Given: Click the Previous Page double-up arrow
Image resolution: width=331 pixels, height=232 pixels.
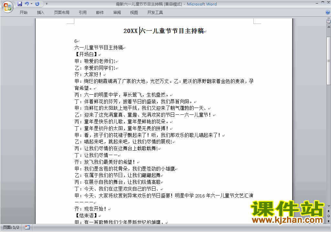Looking at the screenshot, I should 329,211.
